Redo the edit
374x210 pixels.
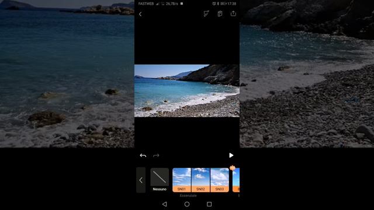point(156,156)
